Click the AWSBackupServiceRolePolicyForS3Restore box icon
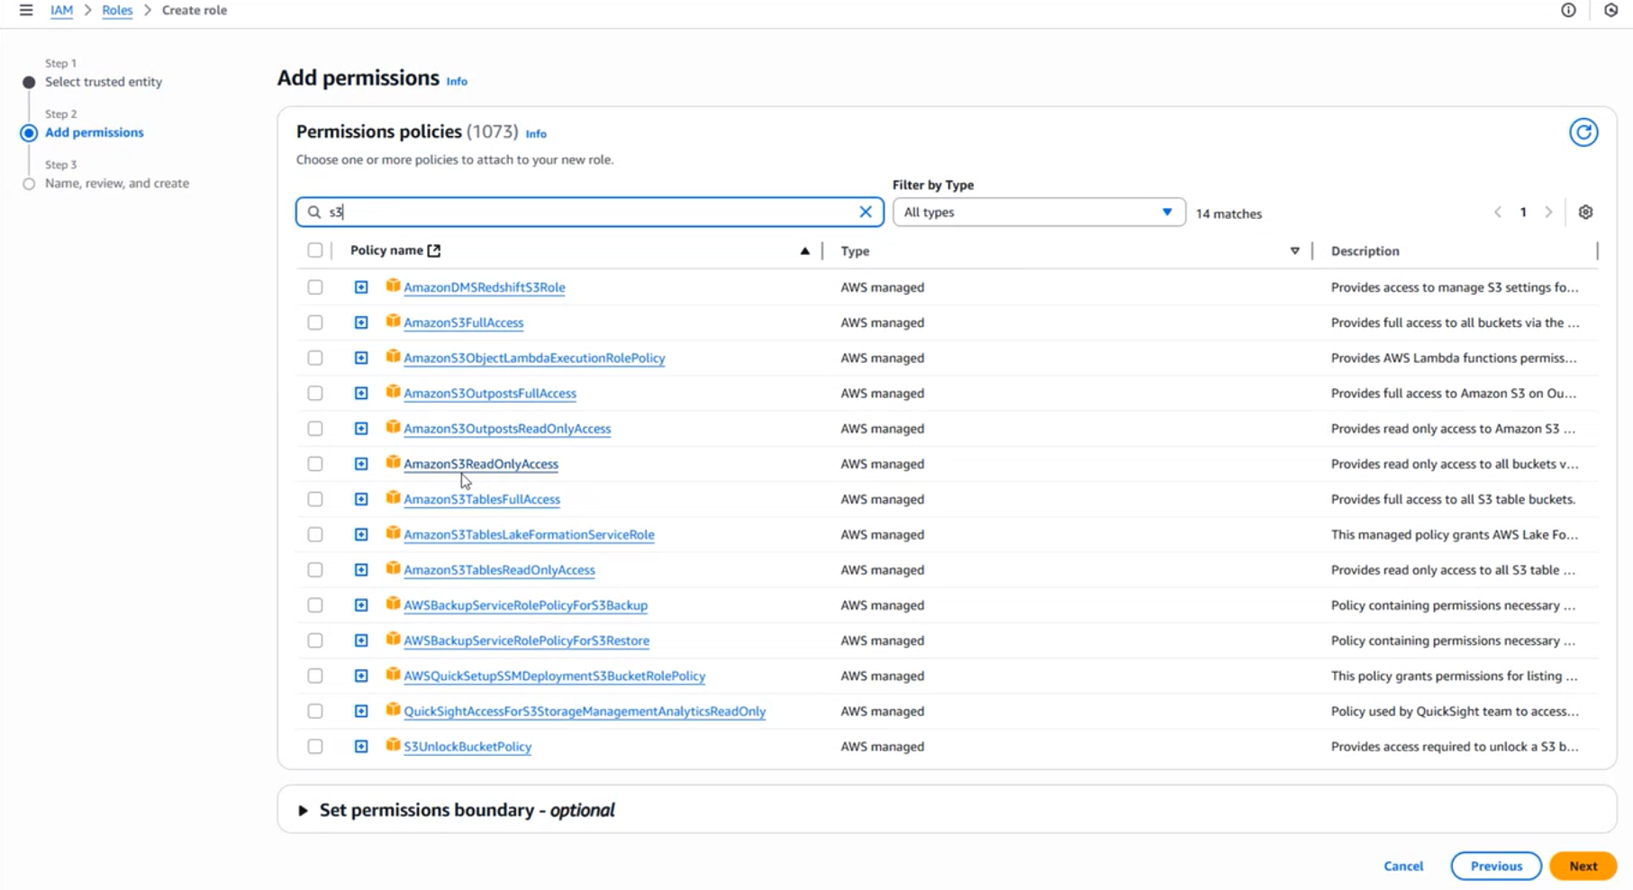This screenshot has height=890, width=1633. pyautogui.click(x=393, y=640)
